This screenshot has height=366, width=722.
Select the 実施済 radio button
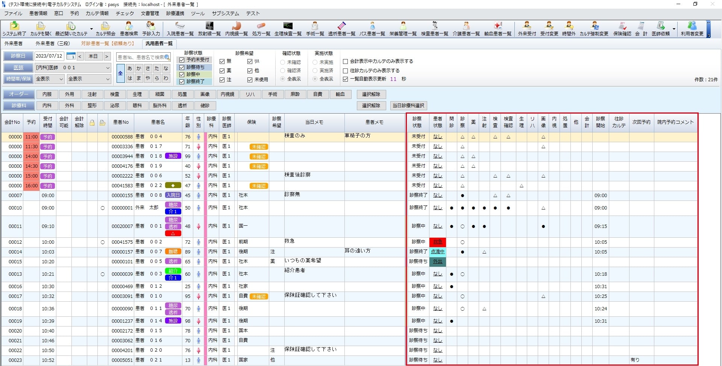(315, 70)
